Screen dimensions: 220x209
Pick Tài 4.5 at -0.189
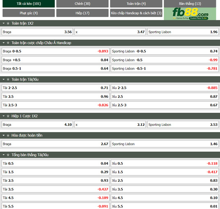tap(55, 198)
